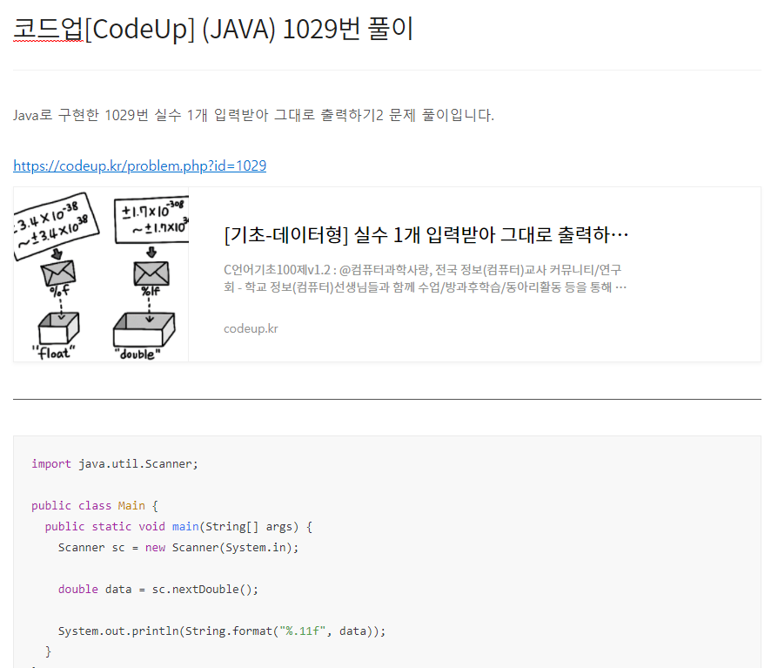The image size is (778, 668).
Task: Click the 'double data = sc.nextDouble();' line
Action: pyautogui.click(x=158, y=589)
